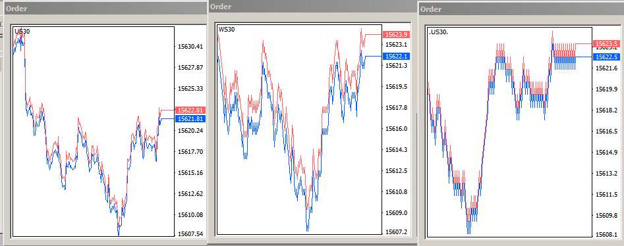The height and width of the screenshot is (246, 624).
Task: Click axis value 15617.70 on US30 chart
Action: [190, 151]
